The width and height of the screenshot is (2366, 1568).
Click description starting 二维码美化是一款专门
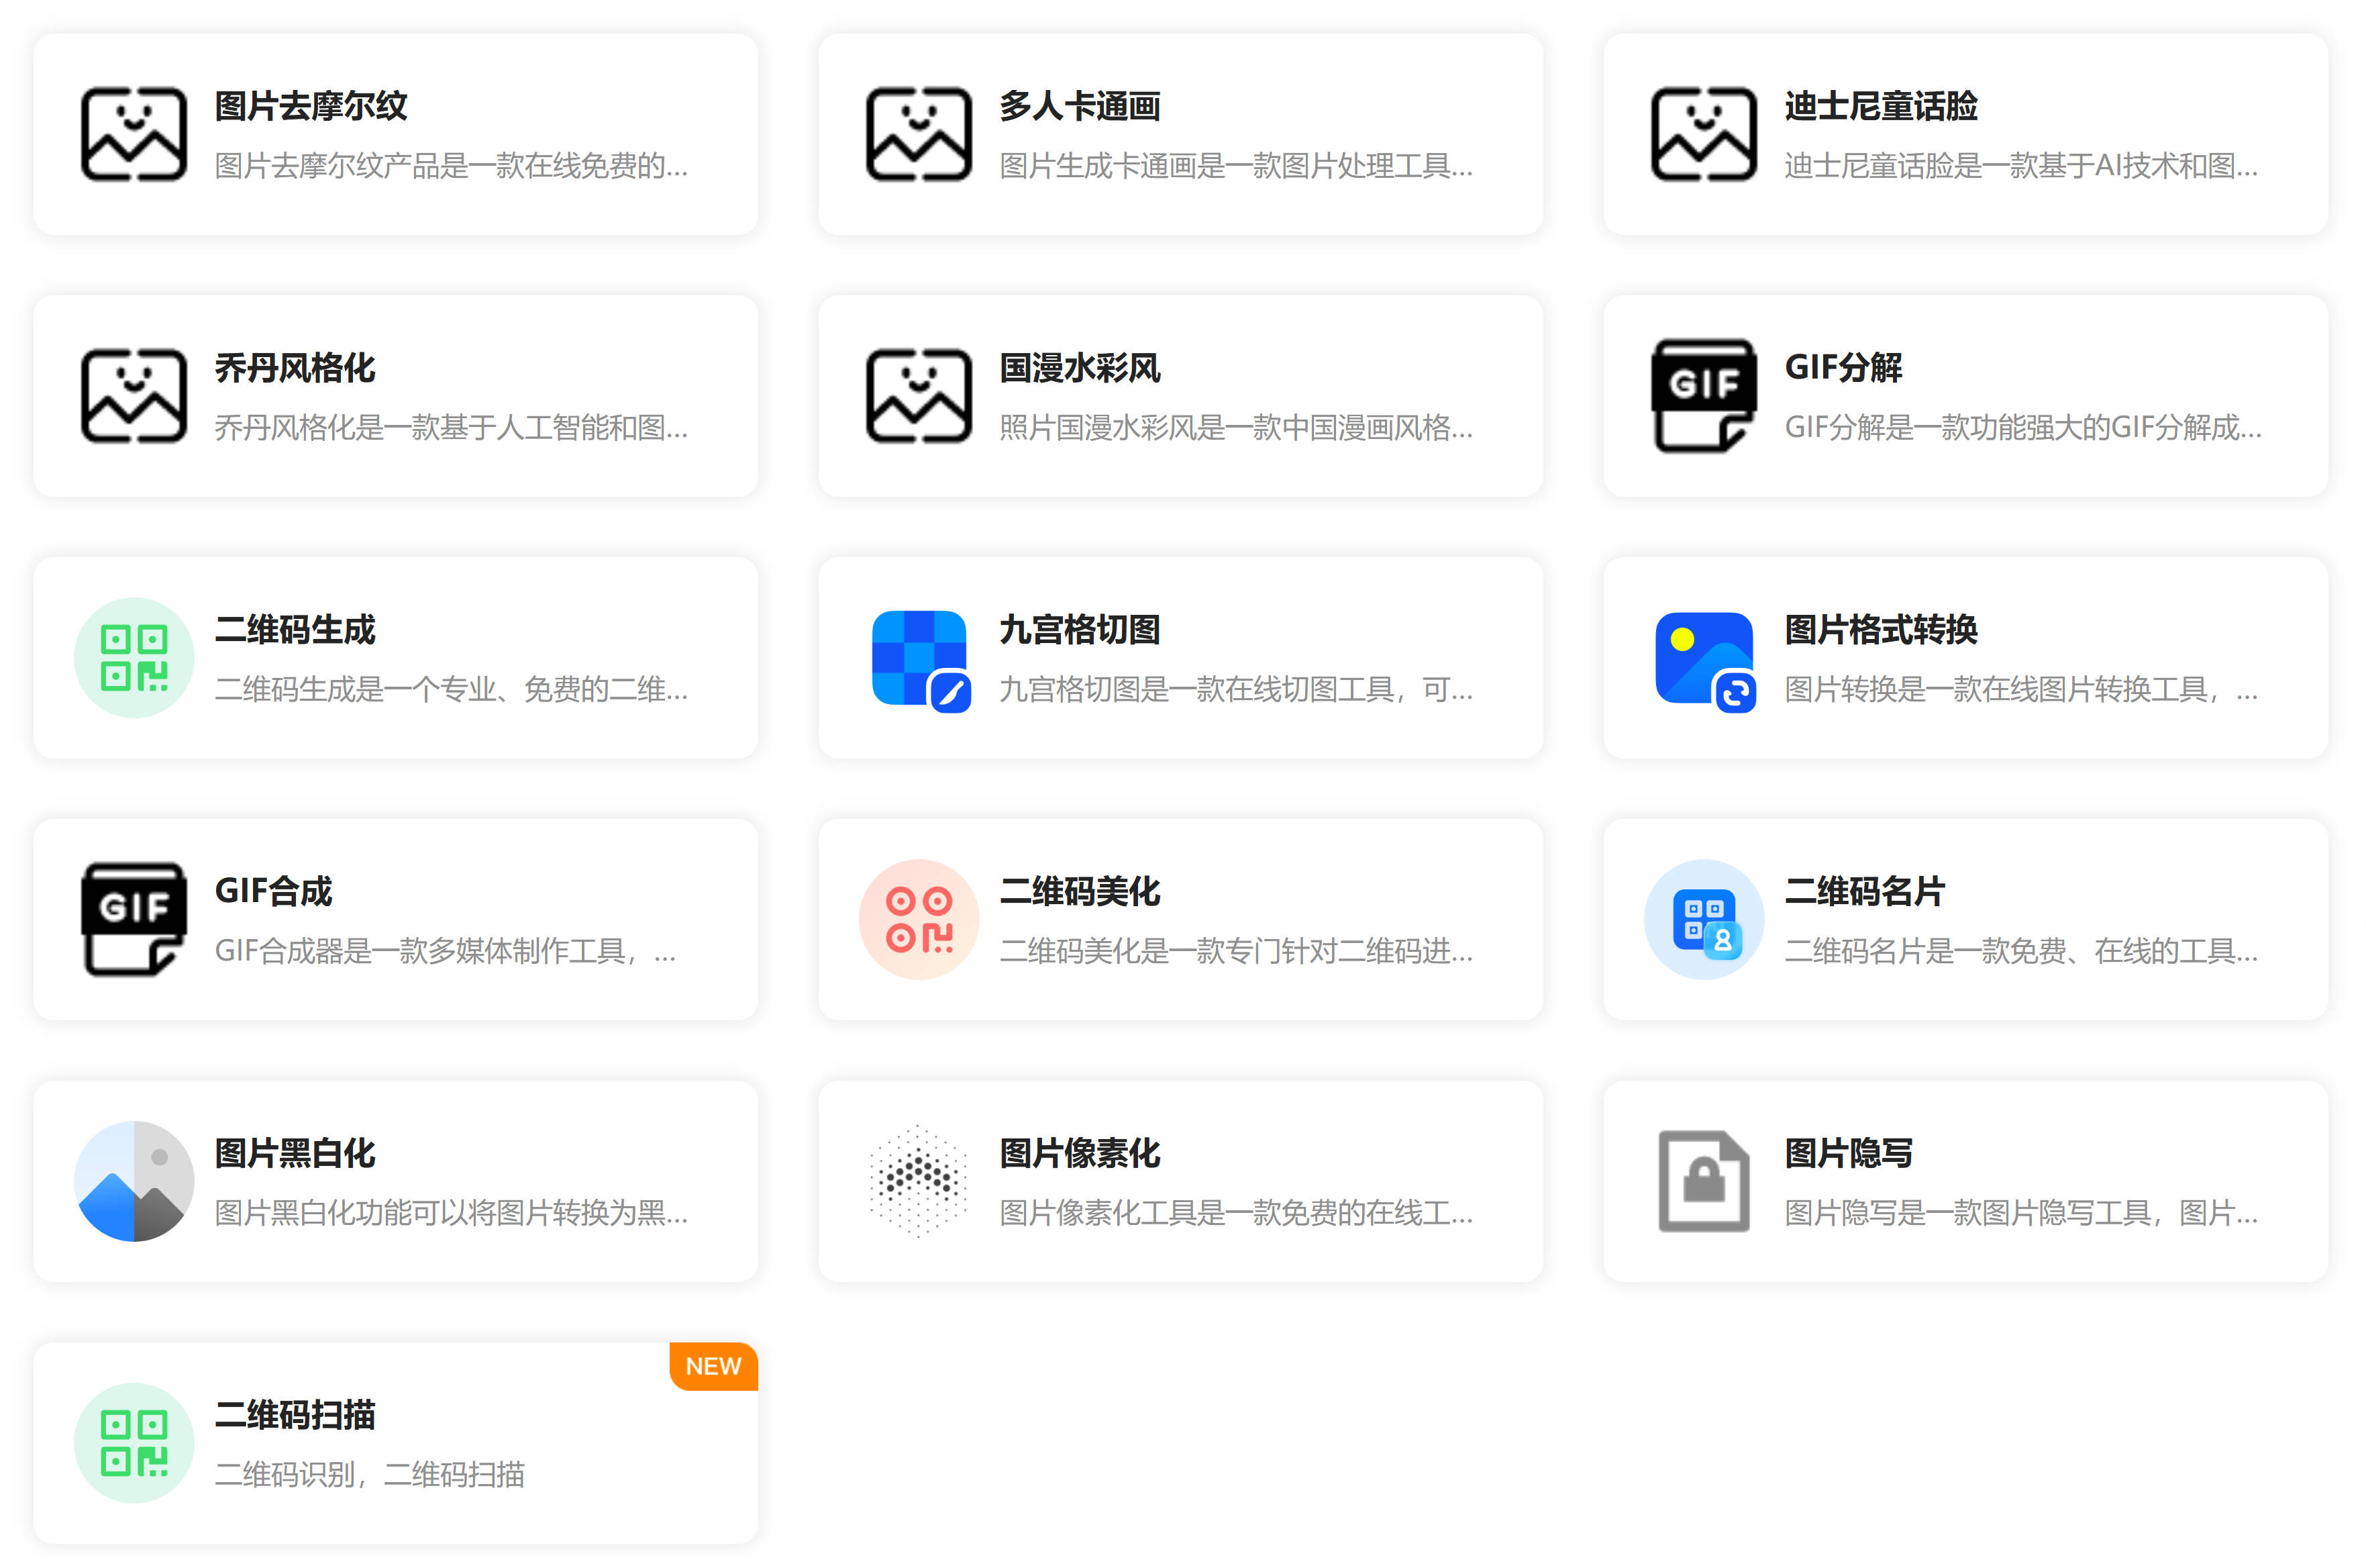tap(1235, 951)
